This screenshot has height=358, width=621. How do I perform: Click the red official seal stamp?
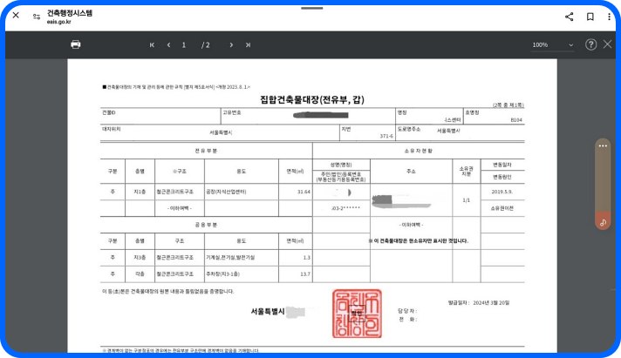click(x=357, y=314)
